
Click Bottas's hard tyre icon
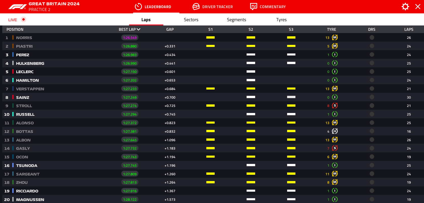click(335, 131)
